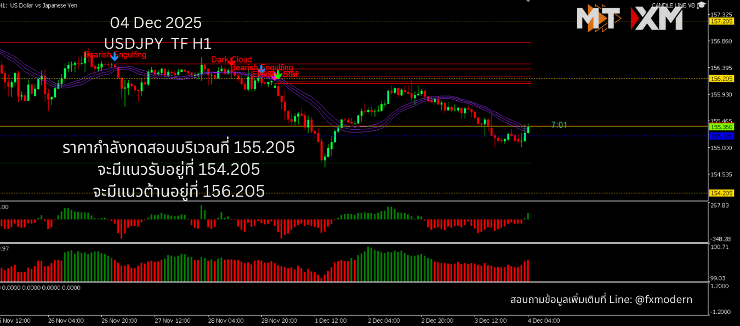Click the green down arrow signal marker
This screenshot has width=740, height=326.
tap(278, 74)
